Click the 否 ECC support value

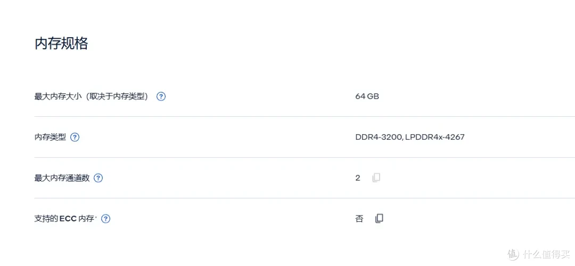(x=359, y=219)
